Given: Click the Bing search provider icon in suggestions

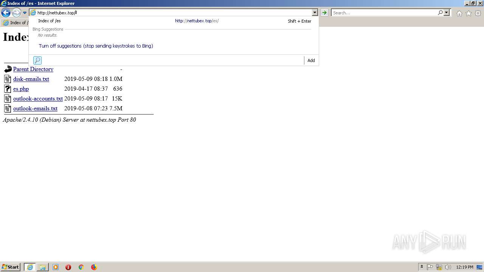Looking at the screenshot, I should point(37,60).
